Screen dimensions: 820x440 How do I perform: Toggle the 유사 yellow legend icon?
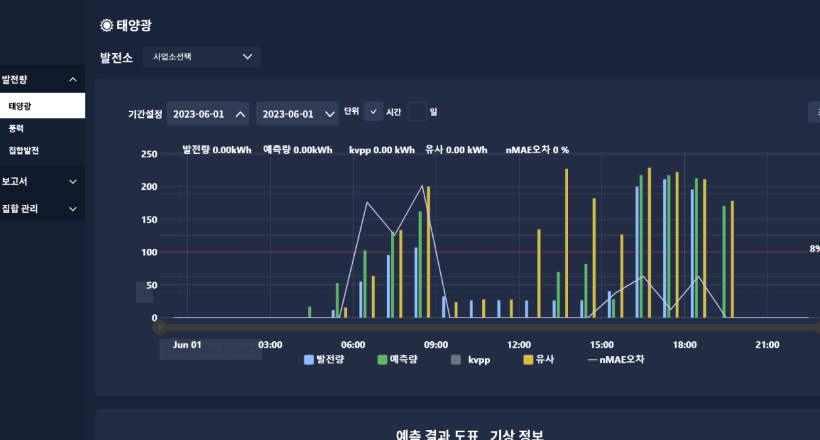(x=528, y=359)
